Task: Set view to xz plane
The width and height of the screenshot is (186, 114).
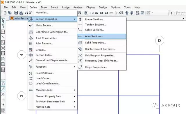Action: pos(101,13)
